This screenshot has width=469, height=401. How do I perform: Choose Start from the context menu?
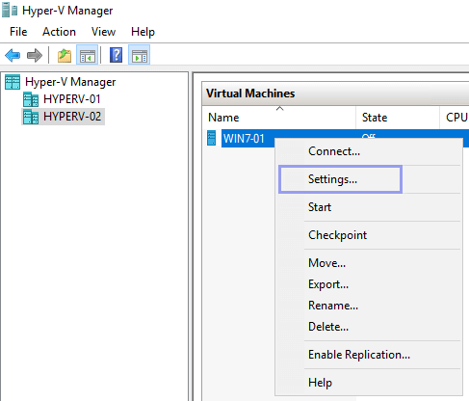369,207
